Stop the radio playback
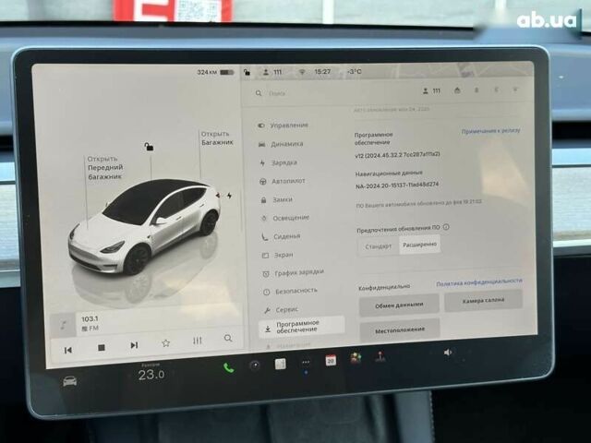Screen dimensions: 591x443 (x=101, y=348)
